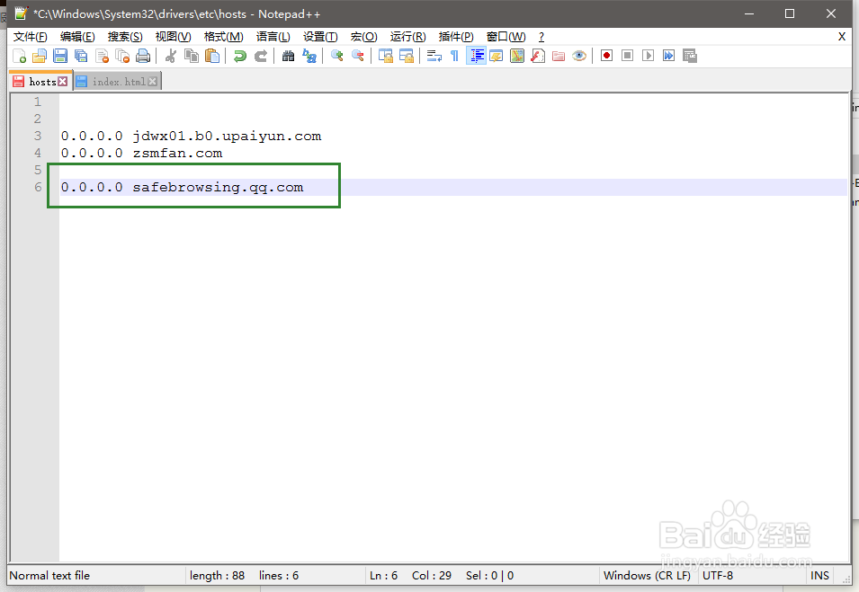This screenshot has height=592, width=859.
Task: Click the Open file folder icon
Action: point(40,56)
